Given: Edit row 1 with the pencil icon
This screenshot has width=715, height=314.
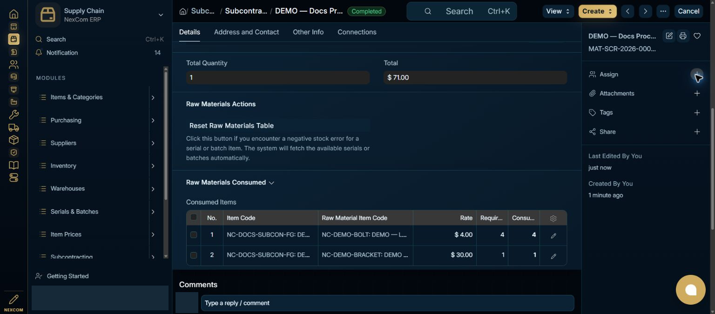Looking at the screenshot, I should coord(553,236).
